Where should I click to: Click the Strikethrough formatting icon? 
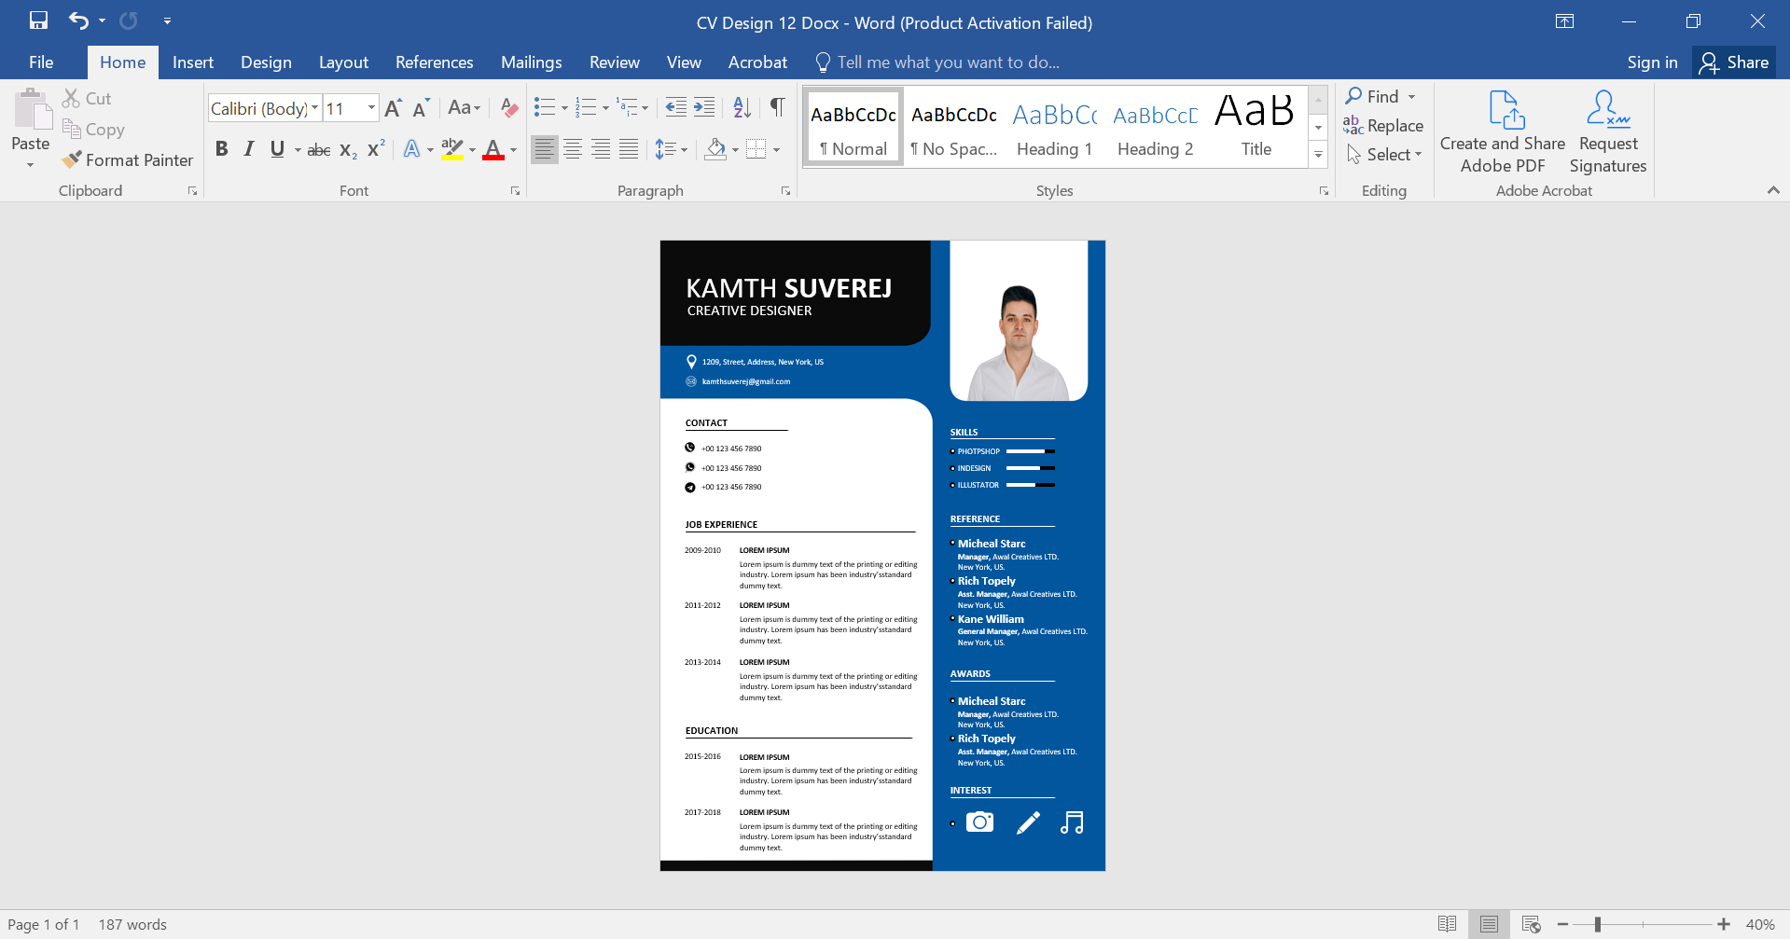[318, 148]
